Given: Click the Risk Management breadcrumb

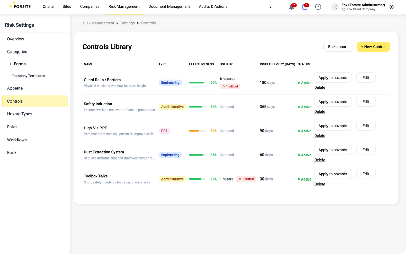Looking at the screenshot, I should tap(99, 23).
